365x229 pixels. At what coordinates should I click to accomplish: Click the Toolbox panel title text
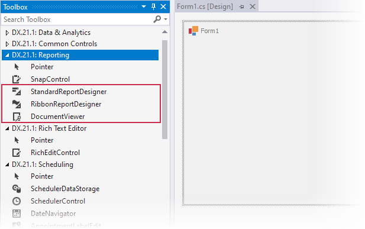(x=15, y=7)
